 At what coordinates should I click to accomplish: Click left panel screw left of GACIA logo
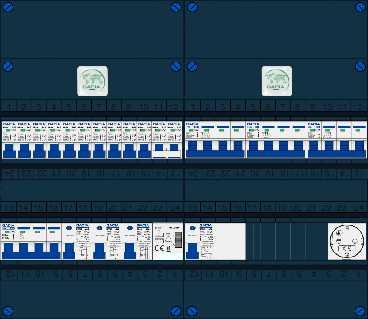point(8,66)
